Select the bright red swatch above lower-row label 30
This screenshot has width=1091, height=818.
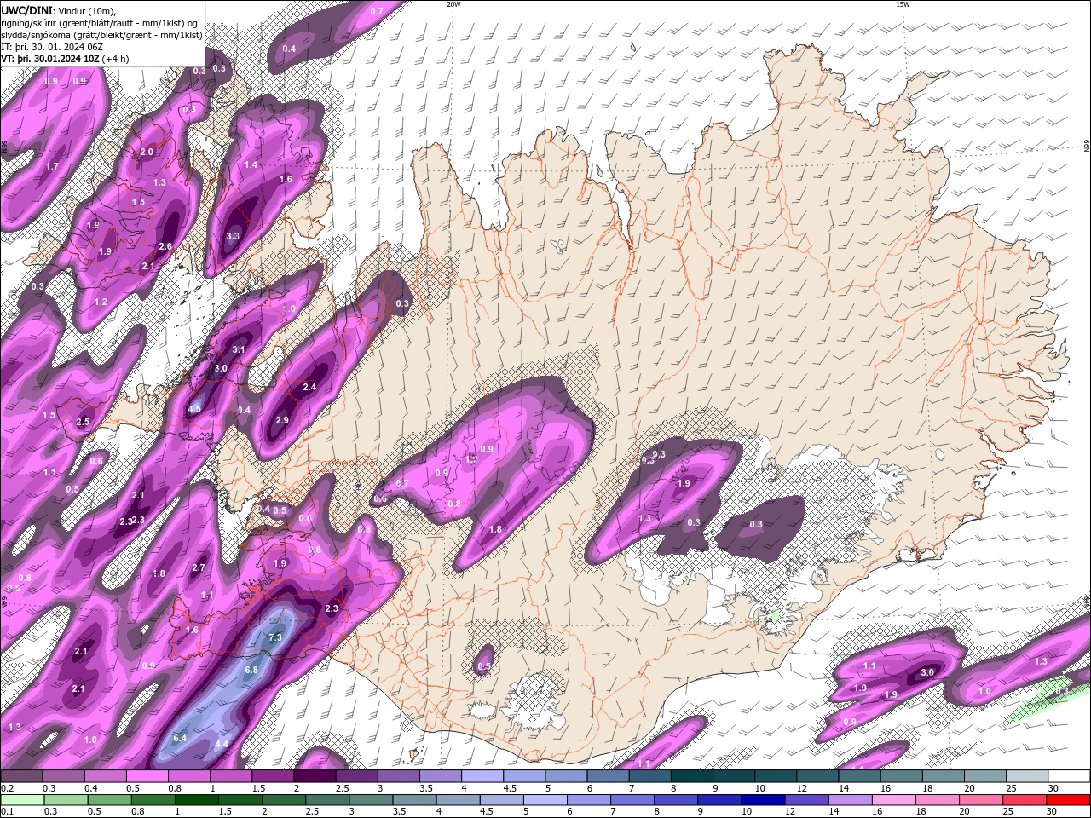pyautogui.click(x=1068, y=800)
